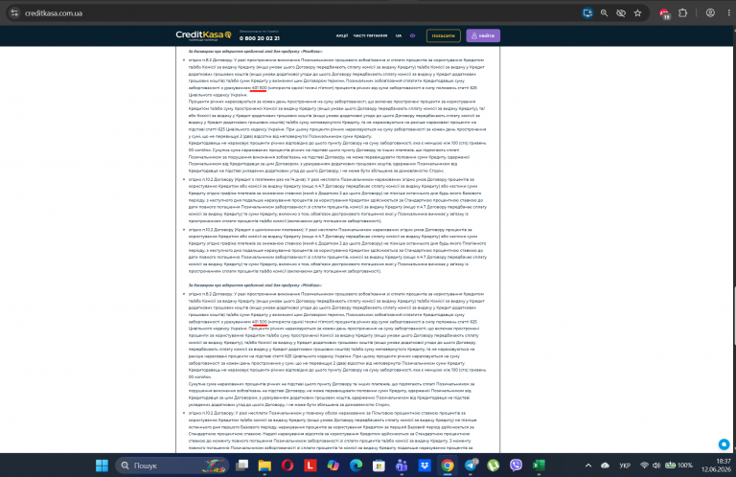
Task: Expand the hidden tray icons chevron
Action: click(x=588, y=466)
